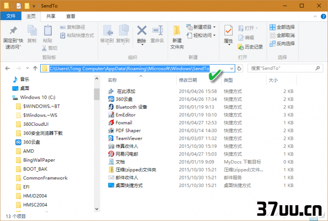Open the address bar history dropdown
The image size is (328, 221).
coord(232,68)
